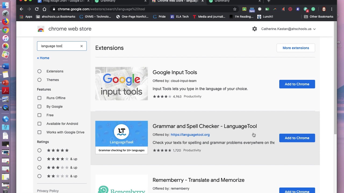The height and width of the screenshot is (193, 344).
Task: Go back via the « Home link
Action: (x=43, y=58)
